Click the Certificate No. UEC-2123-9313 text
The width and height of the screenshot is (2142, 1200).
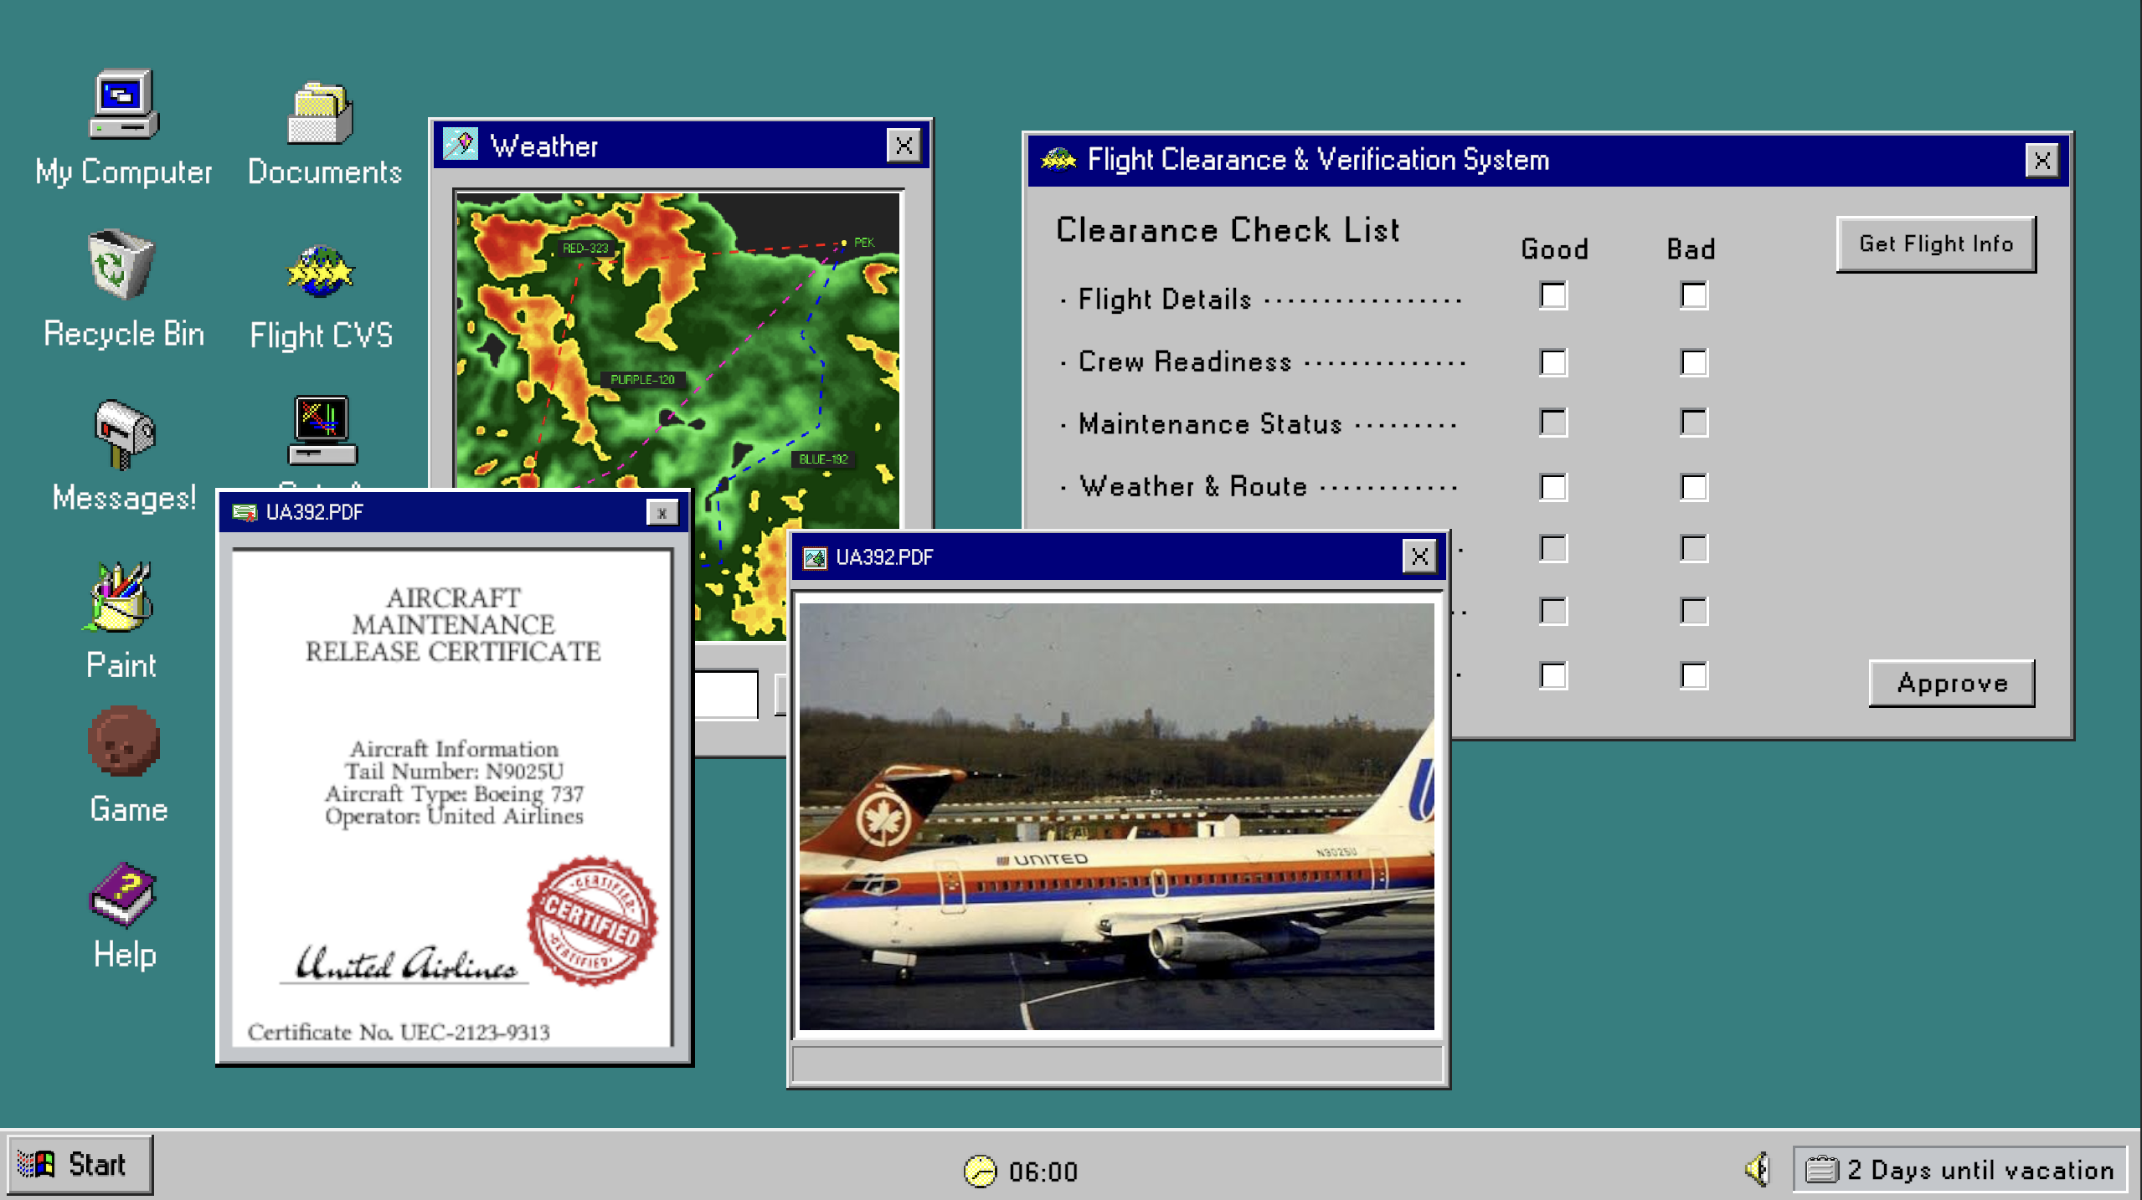pyautogui.click(x=399, y=1032)
